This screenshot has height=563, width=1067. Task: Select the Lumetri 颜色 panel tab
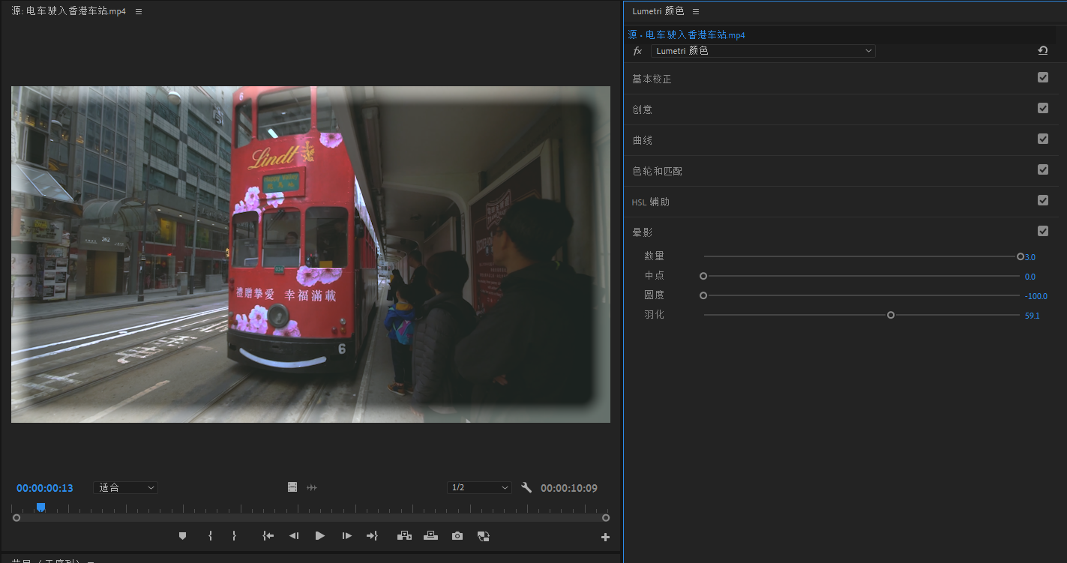(x=658, y=11)
